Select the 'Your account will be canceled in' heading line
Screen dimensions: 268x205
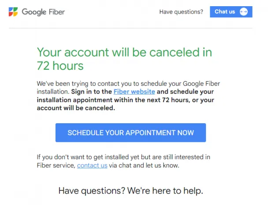pos(124,52)
